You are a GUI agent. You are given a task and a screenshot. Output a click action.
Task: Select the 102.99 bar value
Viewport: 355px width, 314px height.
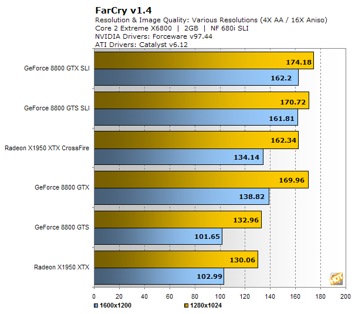[209, 276]
